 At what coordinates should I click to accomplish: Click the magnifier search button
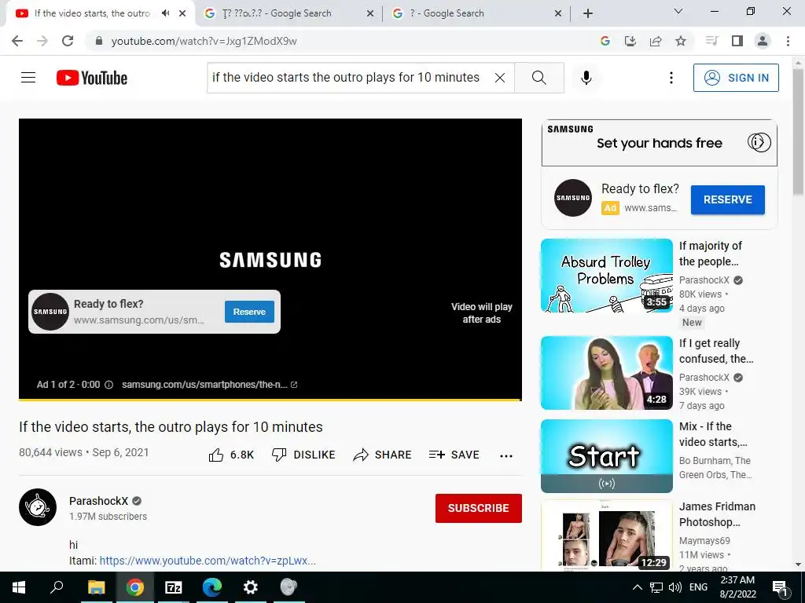tap(539, 78)
